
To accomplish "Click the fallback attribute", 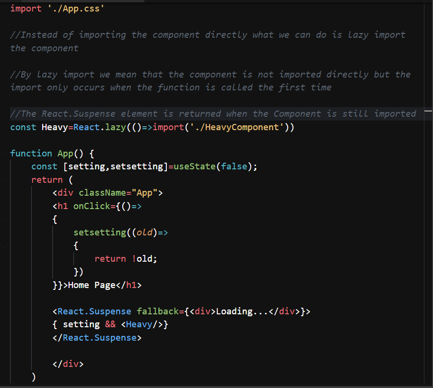I will coord(158,311).
